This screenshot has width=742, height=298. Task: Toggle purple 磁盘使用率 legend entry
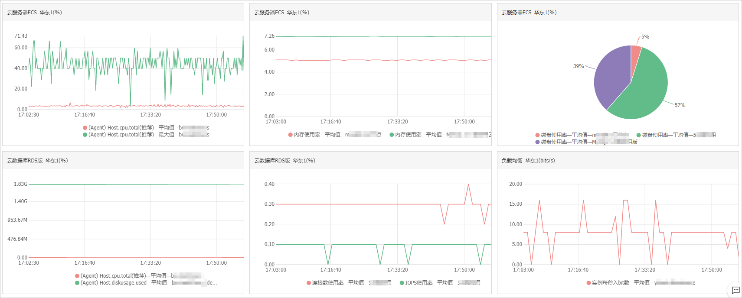point(586,142)
